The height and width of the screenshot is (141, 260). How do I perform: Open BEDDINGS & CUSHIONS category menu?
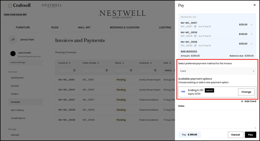(x=125, y=27)
